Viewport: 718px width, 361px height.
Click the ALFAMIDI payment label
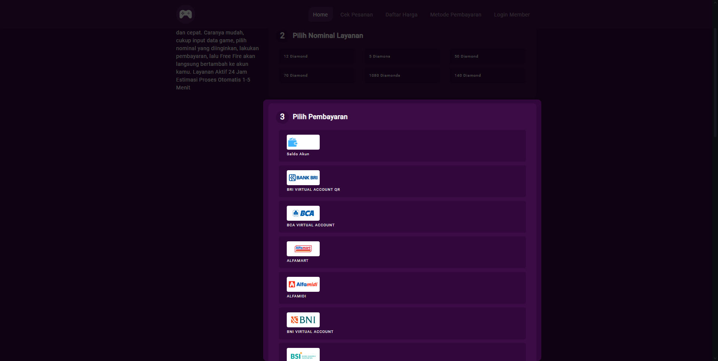[x=296, y=296]
